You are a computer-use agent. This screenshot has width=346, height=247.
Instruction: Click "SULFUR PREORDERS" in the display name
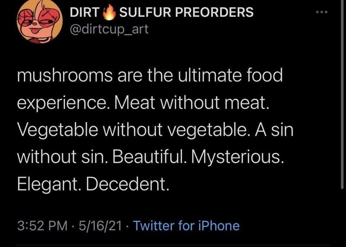(186, 13)
